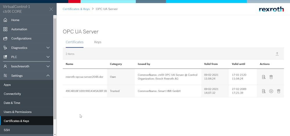
Task: Collapse the Settings menu chevron
Action: pos(48,76)
